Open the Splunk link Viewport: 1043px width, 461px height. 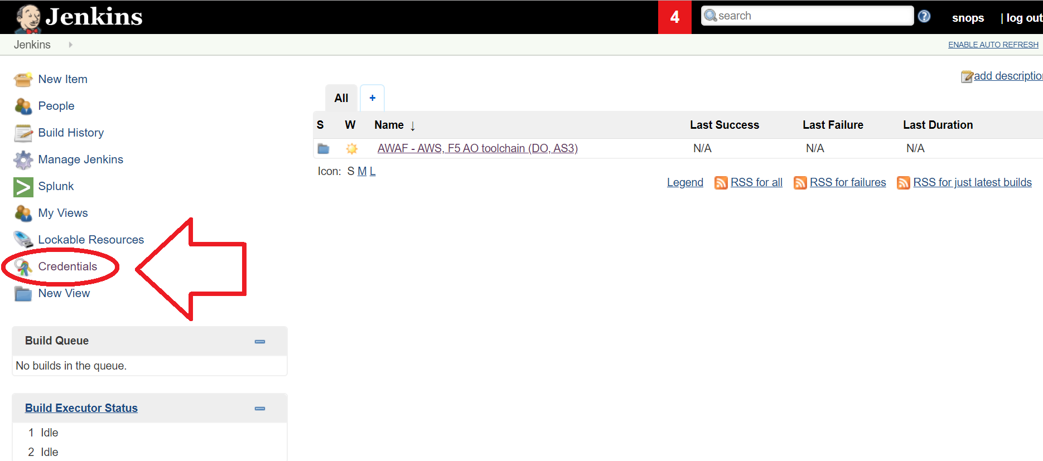[x=56, y=186]
